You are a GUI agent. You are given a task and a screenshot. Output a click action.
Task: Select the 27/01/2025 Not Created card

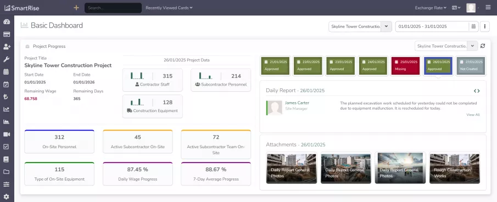[x=471, y=66]
